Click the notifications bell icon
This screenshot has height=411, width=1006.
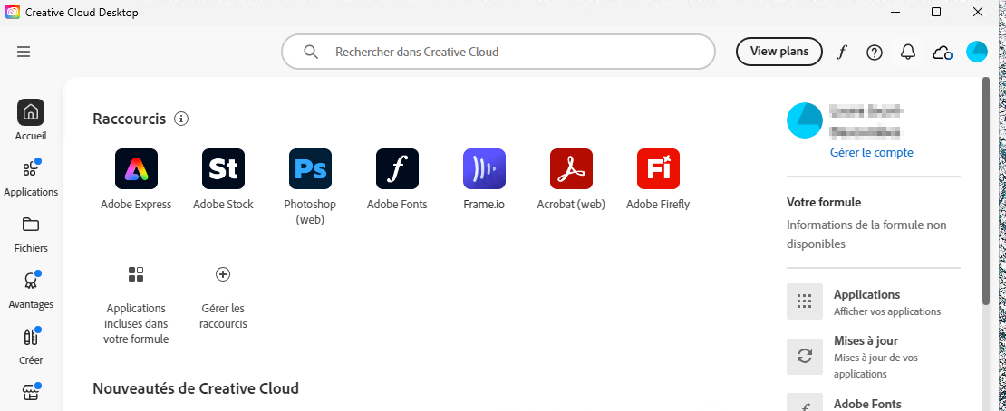(907, 52)
